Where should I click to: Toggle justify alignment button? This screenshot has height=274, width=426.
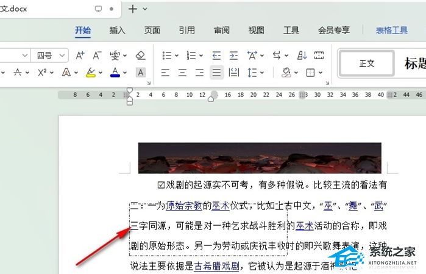point(216,73)
